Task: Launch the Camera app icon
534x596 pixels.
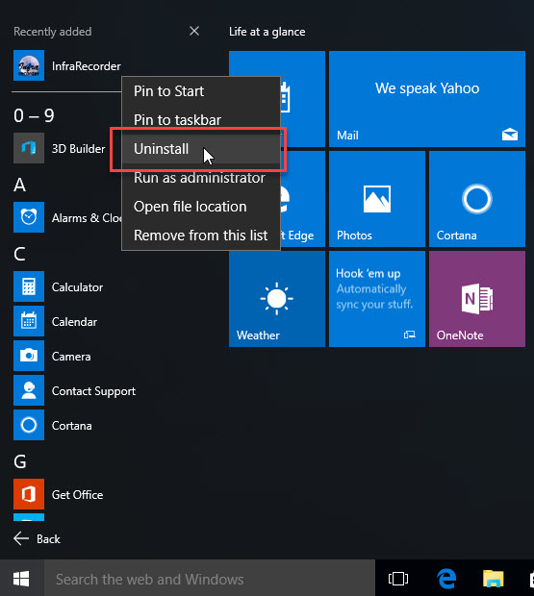Action: [x=29, y=356]
